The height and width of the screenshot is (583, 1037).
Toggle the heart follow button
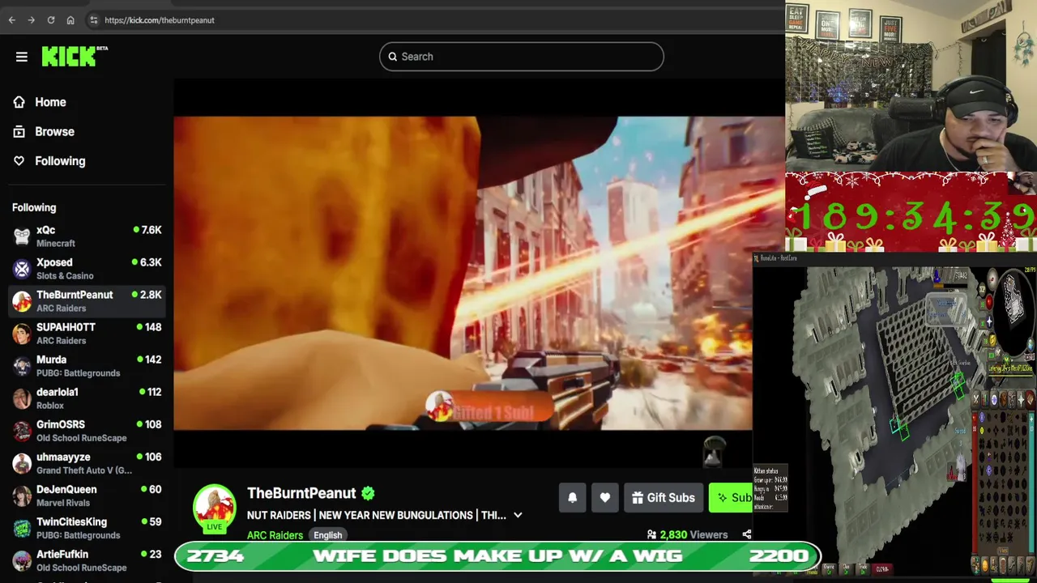605,498
